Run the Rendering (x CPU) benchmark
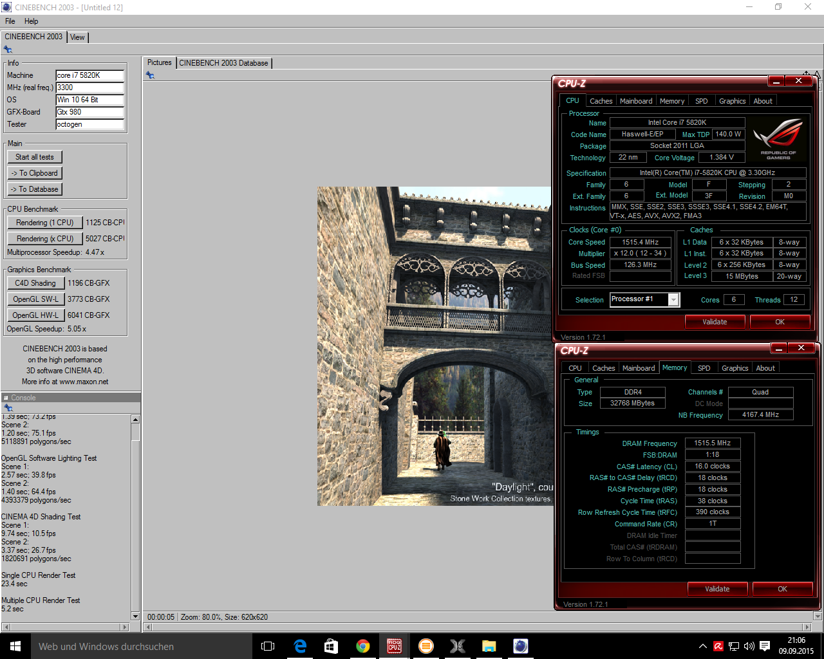Viewport: 824px width, 659px height. pos(45,239)
